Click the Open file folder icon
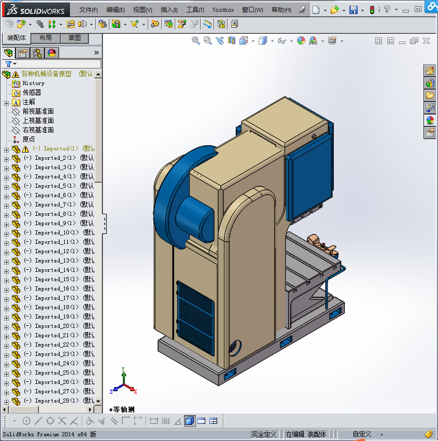 334,10
